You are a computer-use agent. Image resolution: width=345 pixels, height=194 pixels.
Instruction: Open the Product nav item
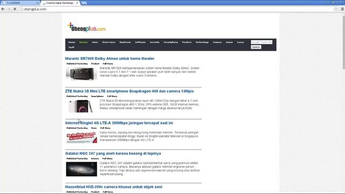tap(187, 42)
